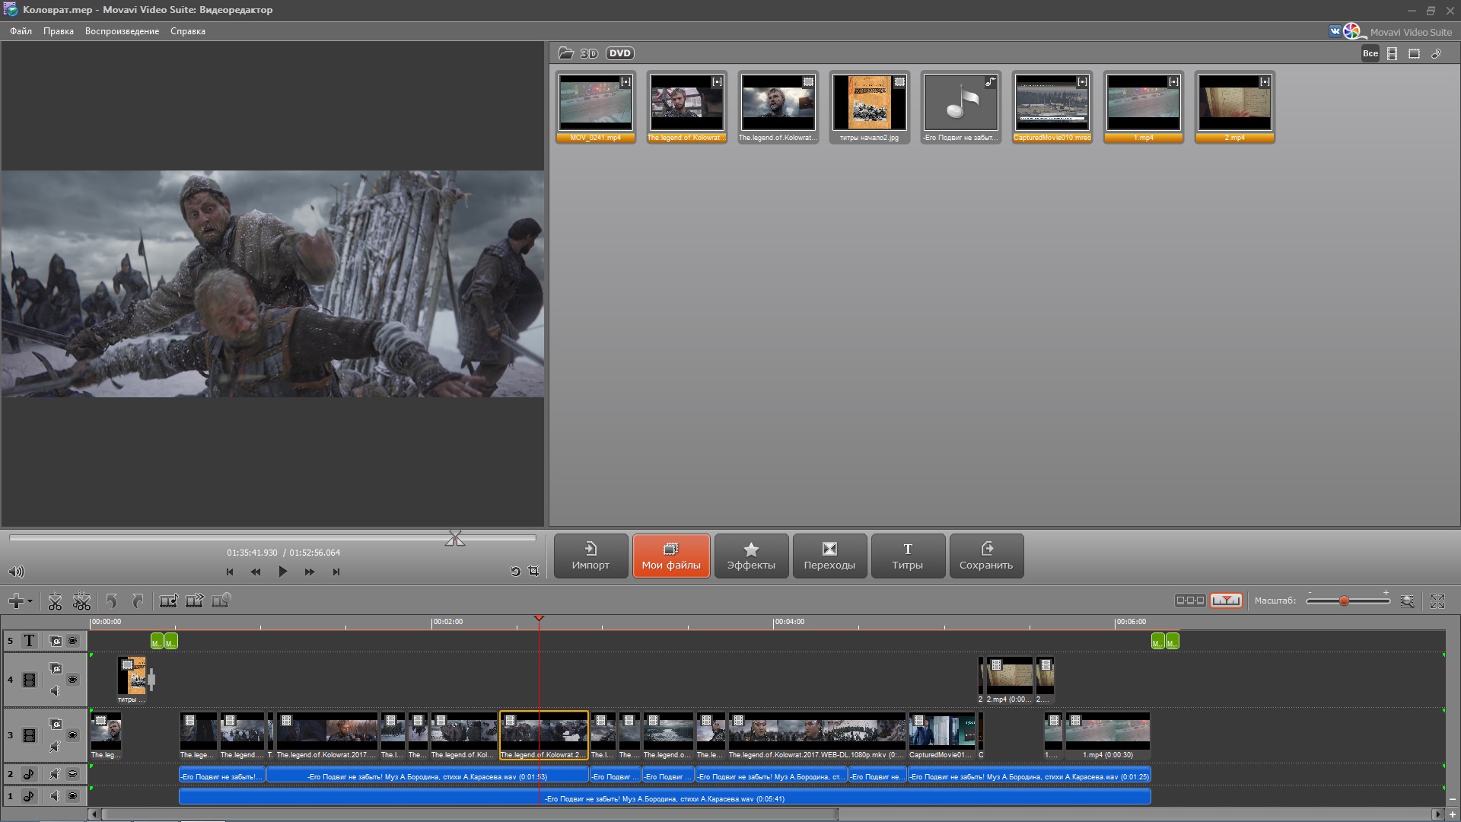The width and height of the screenshot is (1461, 822).
Task: Adjust the Масштаб zoom slider
Action: [1344, 601]
